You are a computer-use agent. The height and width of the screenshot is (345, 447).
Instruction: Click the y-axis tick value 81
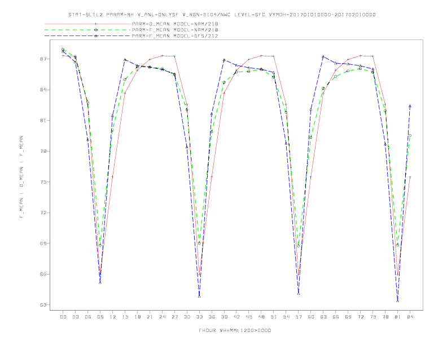point(43,121)
